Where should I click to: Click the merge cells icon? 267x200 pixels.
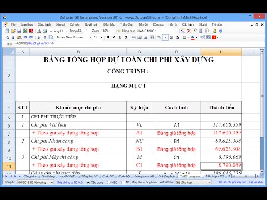[152, 37]
